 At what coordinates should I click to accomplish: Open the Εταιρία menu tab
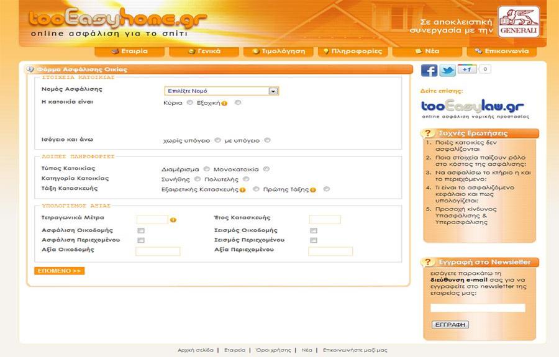(x=129, y=52)
